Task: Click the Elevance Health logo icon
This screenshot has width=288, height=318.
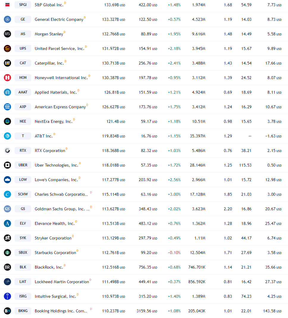Action: coord(7,223)
